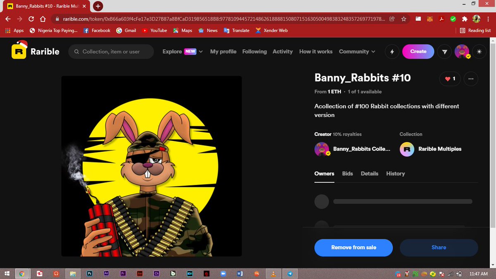Go back in browser
The width and height of the screenshot is (496, 279).
[x=8, y=19]
